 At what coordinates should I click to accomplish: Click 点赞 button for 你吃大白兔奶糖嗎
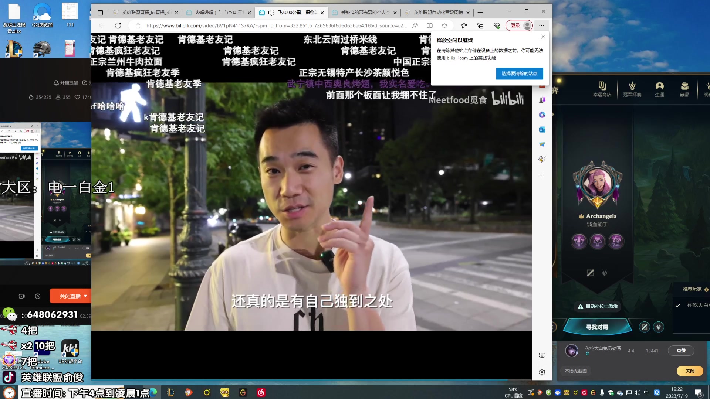click(681, 351)
